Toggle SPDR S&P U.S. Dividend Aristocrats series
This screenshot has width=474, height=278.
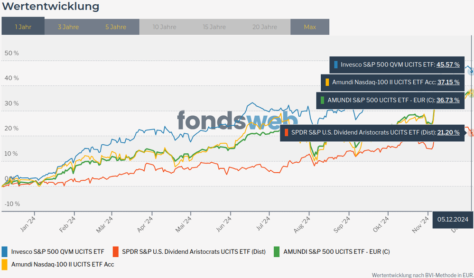pos(194,251)
